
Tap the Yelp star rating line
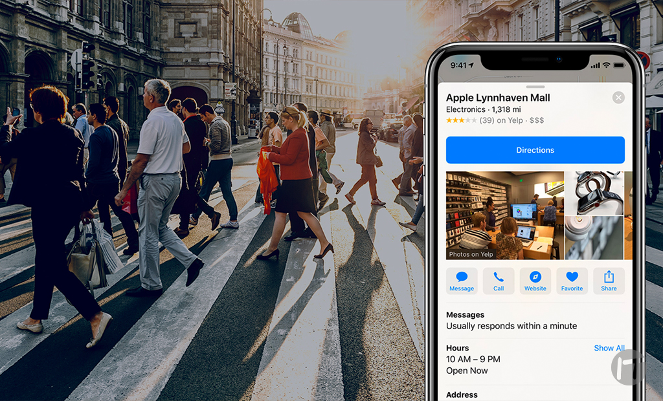(x=495, y=120)
